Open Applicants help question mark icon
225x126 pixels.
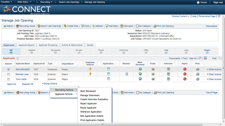point(18,58)
